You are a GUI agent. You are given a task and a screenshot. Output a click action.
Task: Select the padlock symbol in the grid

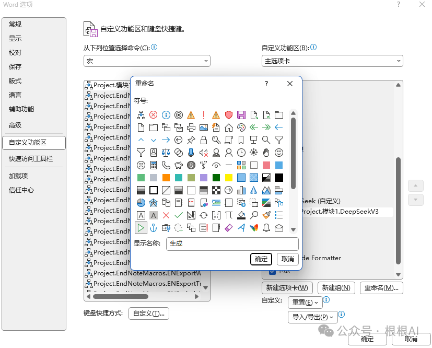click(x=204, y=140)
